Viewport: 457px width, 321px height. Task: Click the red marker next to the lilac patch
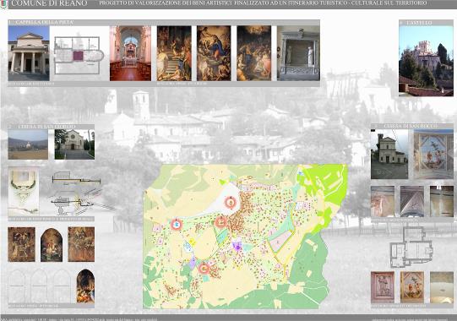coord(204,268)
